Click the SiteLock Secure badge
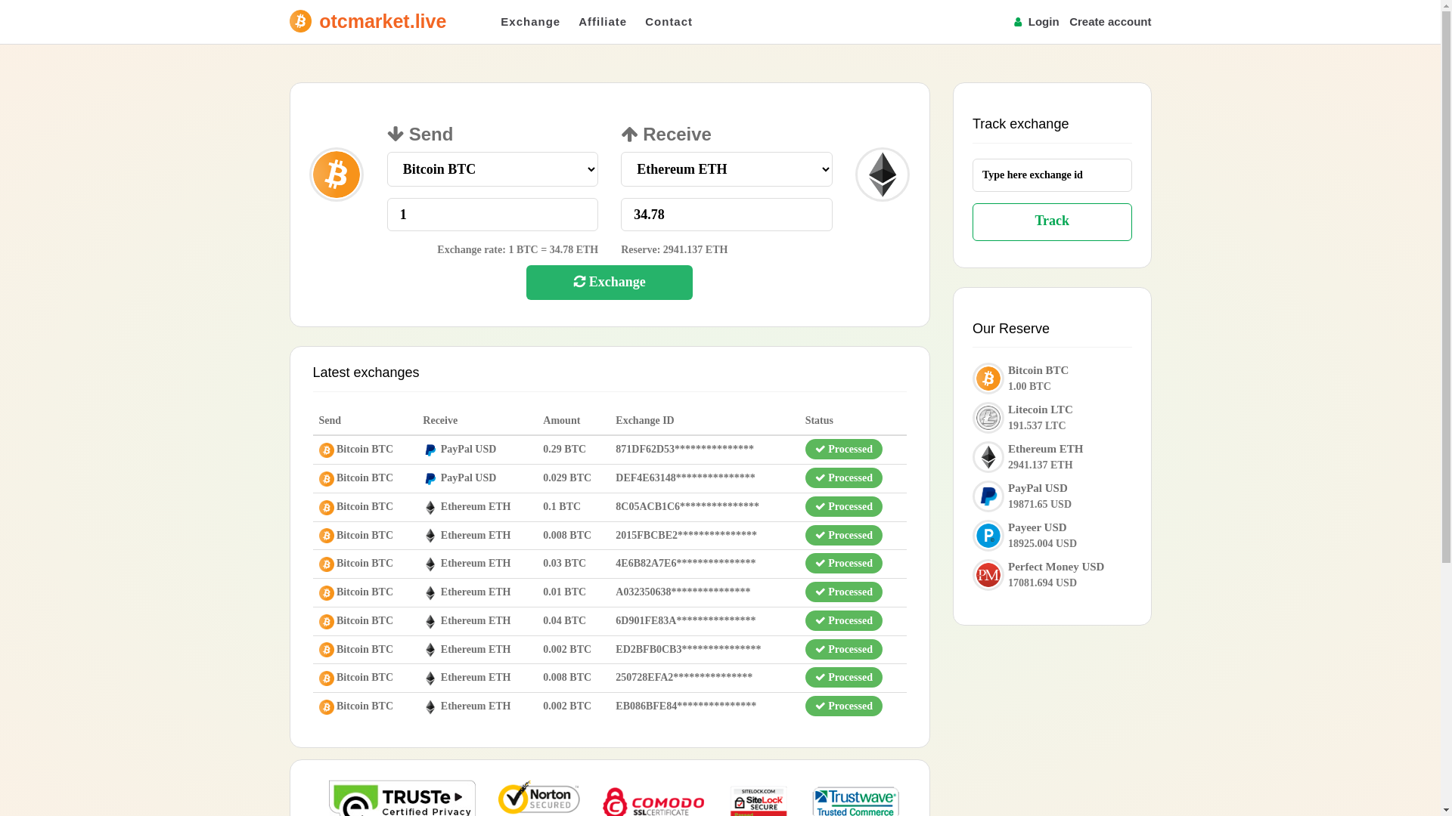Image resolution: width=1452 pixels, height=816 pixels. pyautogui.click(x=759, y=801)
